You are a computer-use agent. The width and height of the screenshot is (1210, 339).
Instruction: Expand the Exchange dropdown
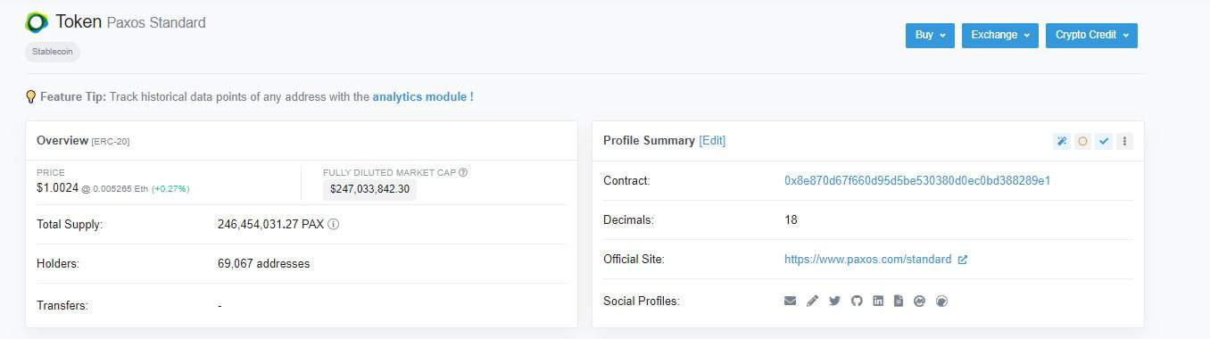pos(1000,36)
